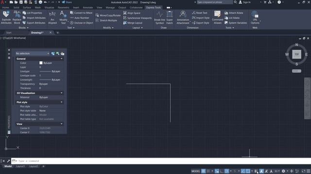The width and height of the screenshot is (311, 174).
Task: Select Enclose in Object
Action: [82, 23]
